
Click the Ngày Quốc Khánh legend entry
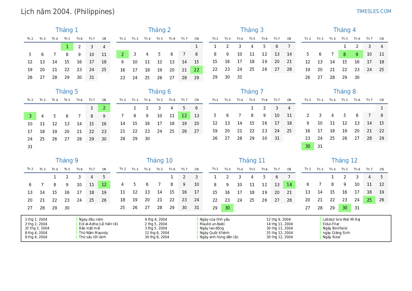[x=214, y=233]
